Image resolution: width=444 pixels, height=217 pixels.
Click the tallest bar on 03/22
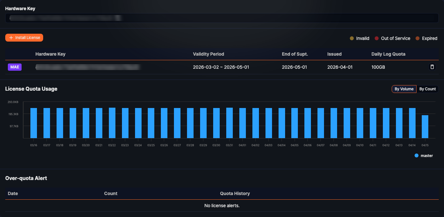[112, 123]
